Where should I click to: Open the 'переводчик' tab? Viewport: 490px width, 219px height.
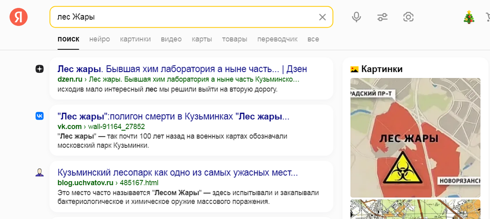tap(277, 39)
